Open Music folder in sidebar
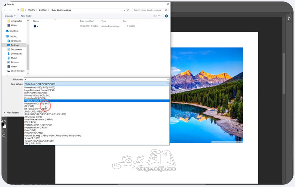295x187 pixels. (12, 58)
